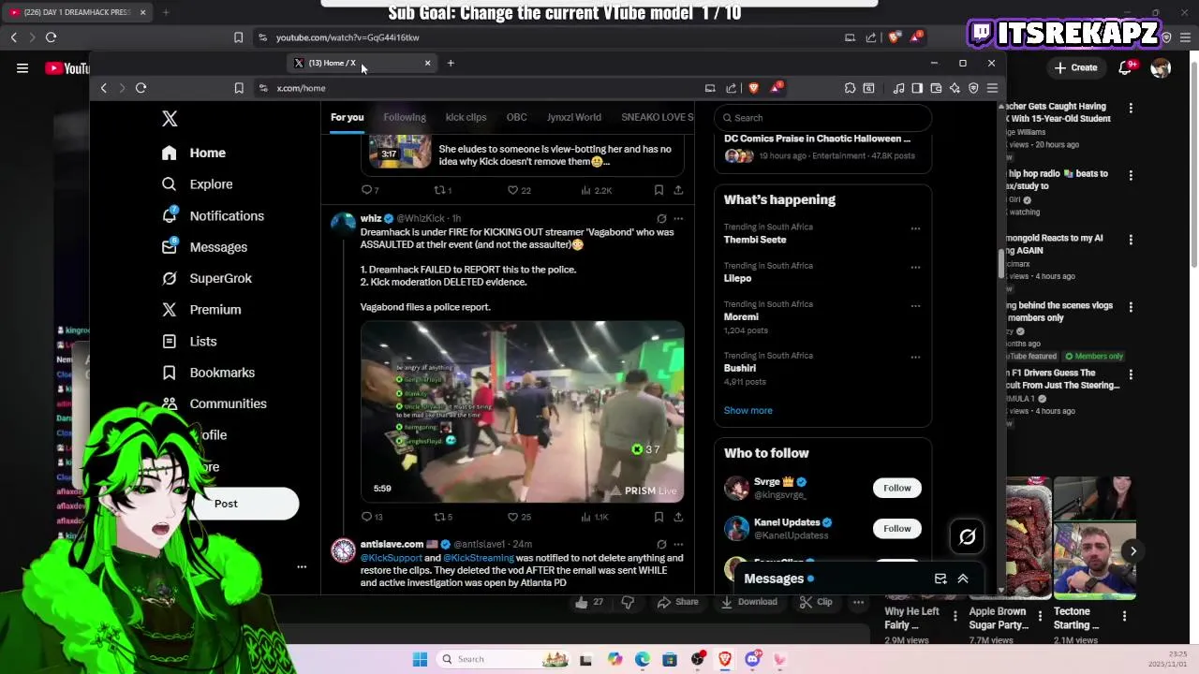Open options for Lilepo trend
1199x674 pixels.
coord(915,267)
